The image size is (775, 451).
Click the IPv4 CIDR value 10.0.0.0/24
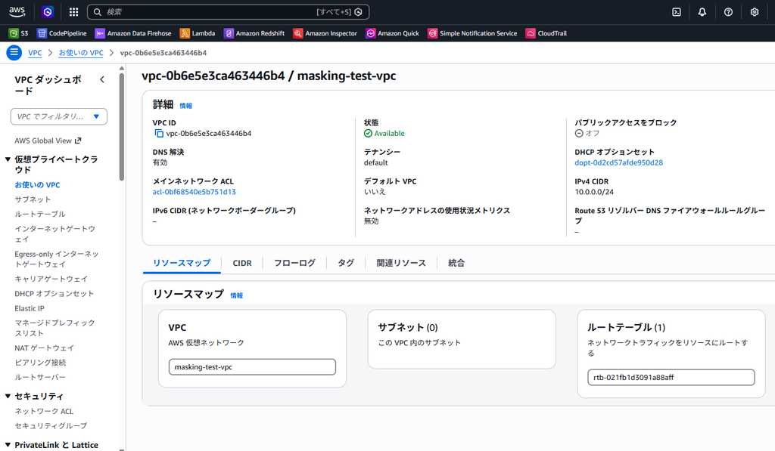(594, 192)
